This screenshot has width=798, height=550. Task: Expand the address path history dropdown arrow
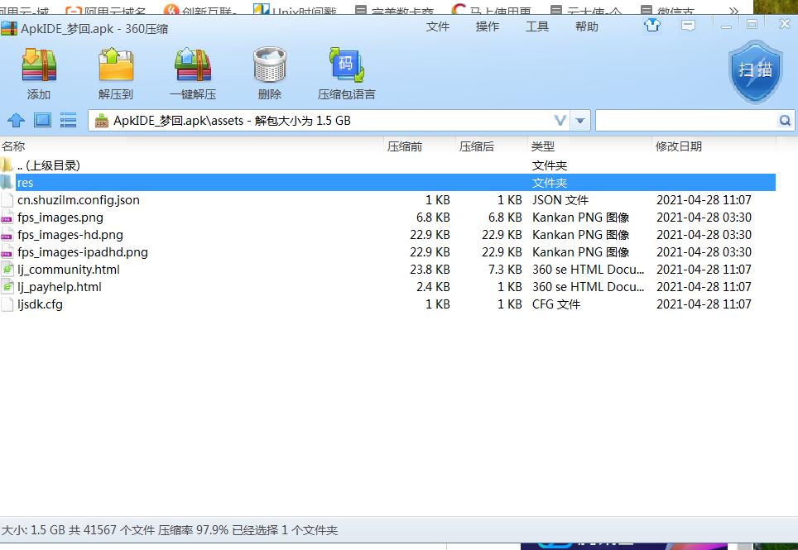click(x=580, y=121)
